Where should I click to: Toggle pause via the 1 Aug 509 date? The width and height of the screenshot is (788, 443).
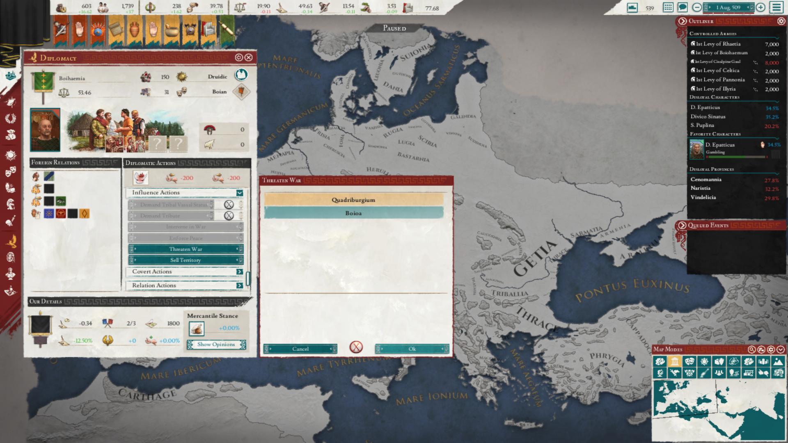[728, 7]
